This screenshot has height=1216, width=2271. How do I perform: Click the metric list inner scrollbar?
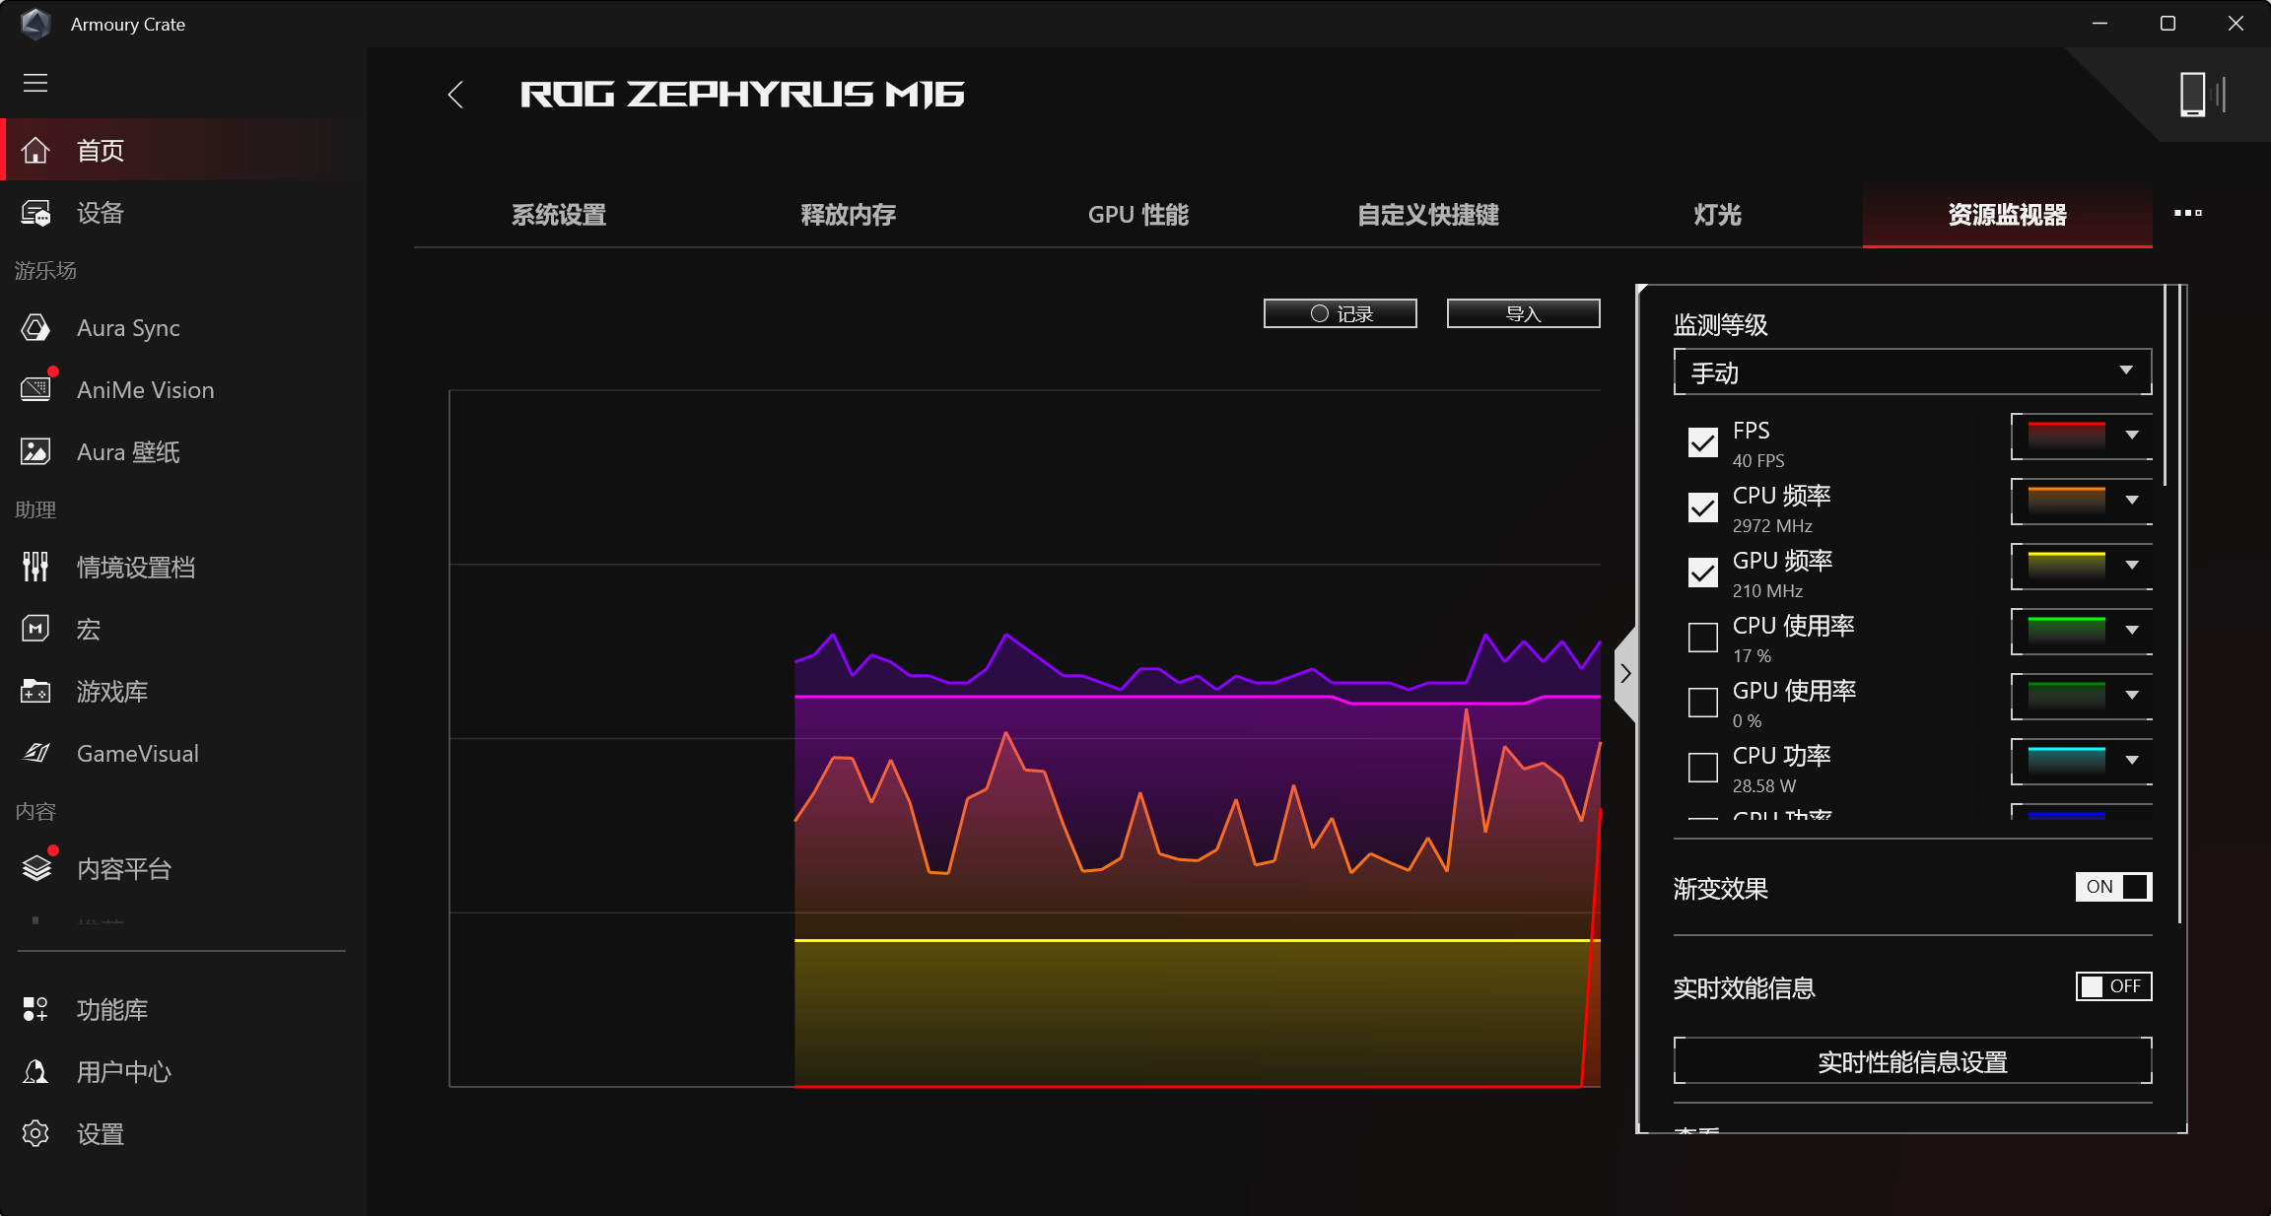click(x=2165, y=386)
